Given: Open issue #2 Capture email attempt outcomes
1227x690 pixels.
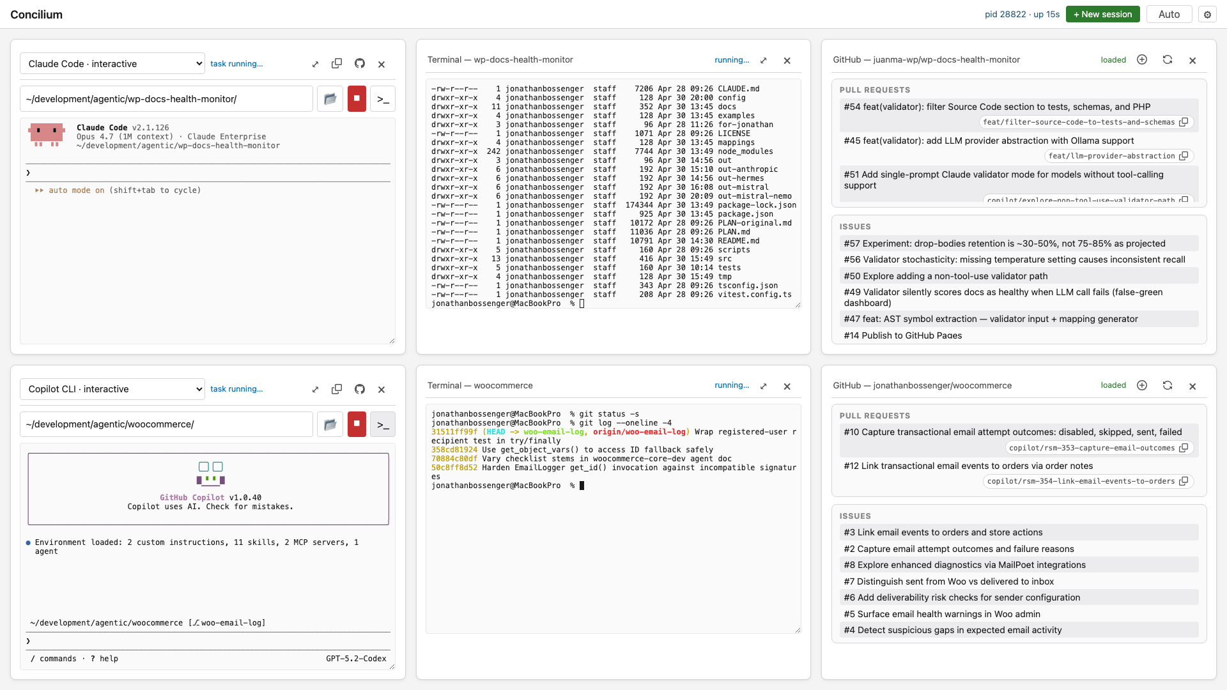Looking at the screenshot, I should pos(1019,549).
